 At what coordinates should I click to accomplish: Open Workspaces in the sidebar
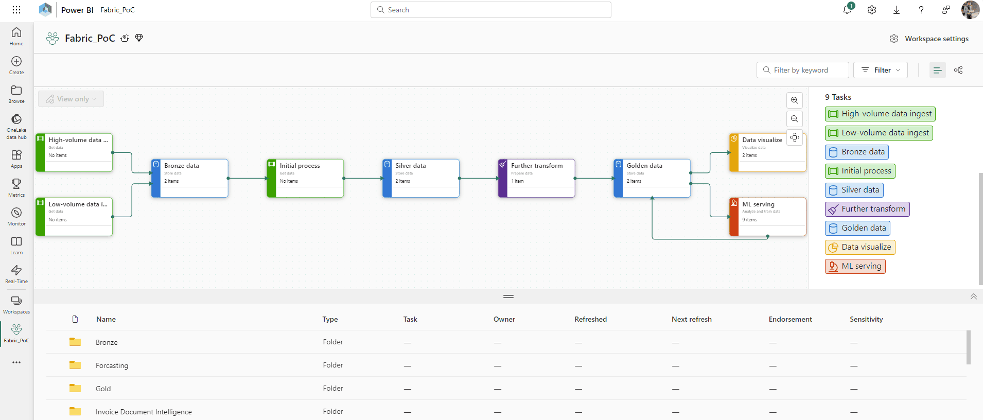16,305
